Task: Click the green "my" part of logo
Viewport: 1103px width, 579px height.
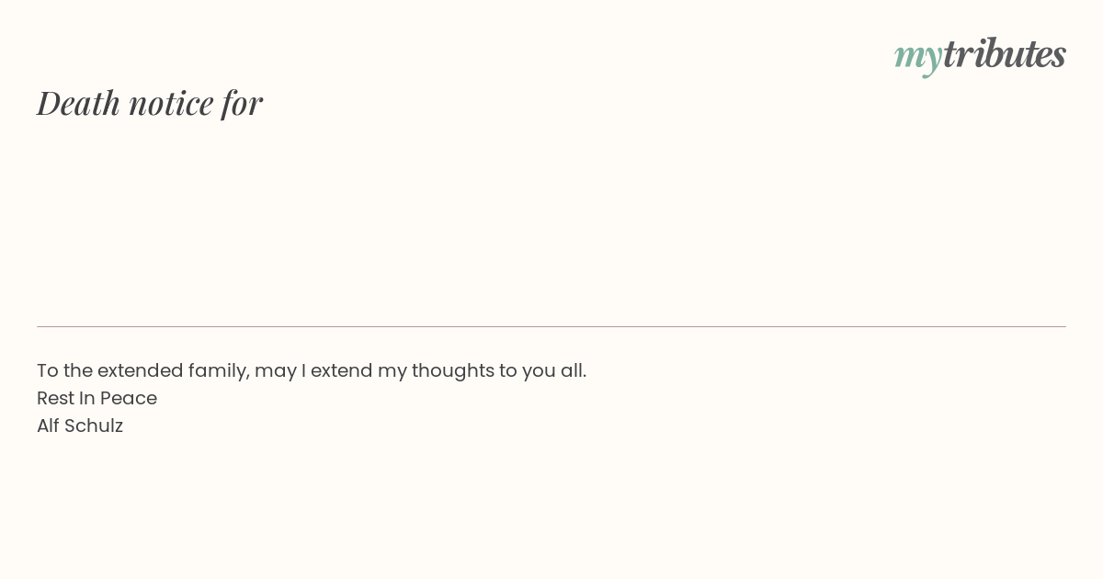Action: [x=917, y=56]
